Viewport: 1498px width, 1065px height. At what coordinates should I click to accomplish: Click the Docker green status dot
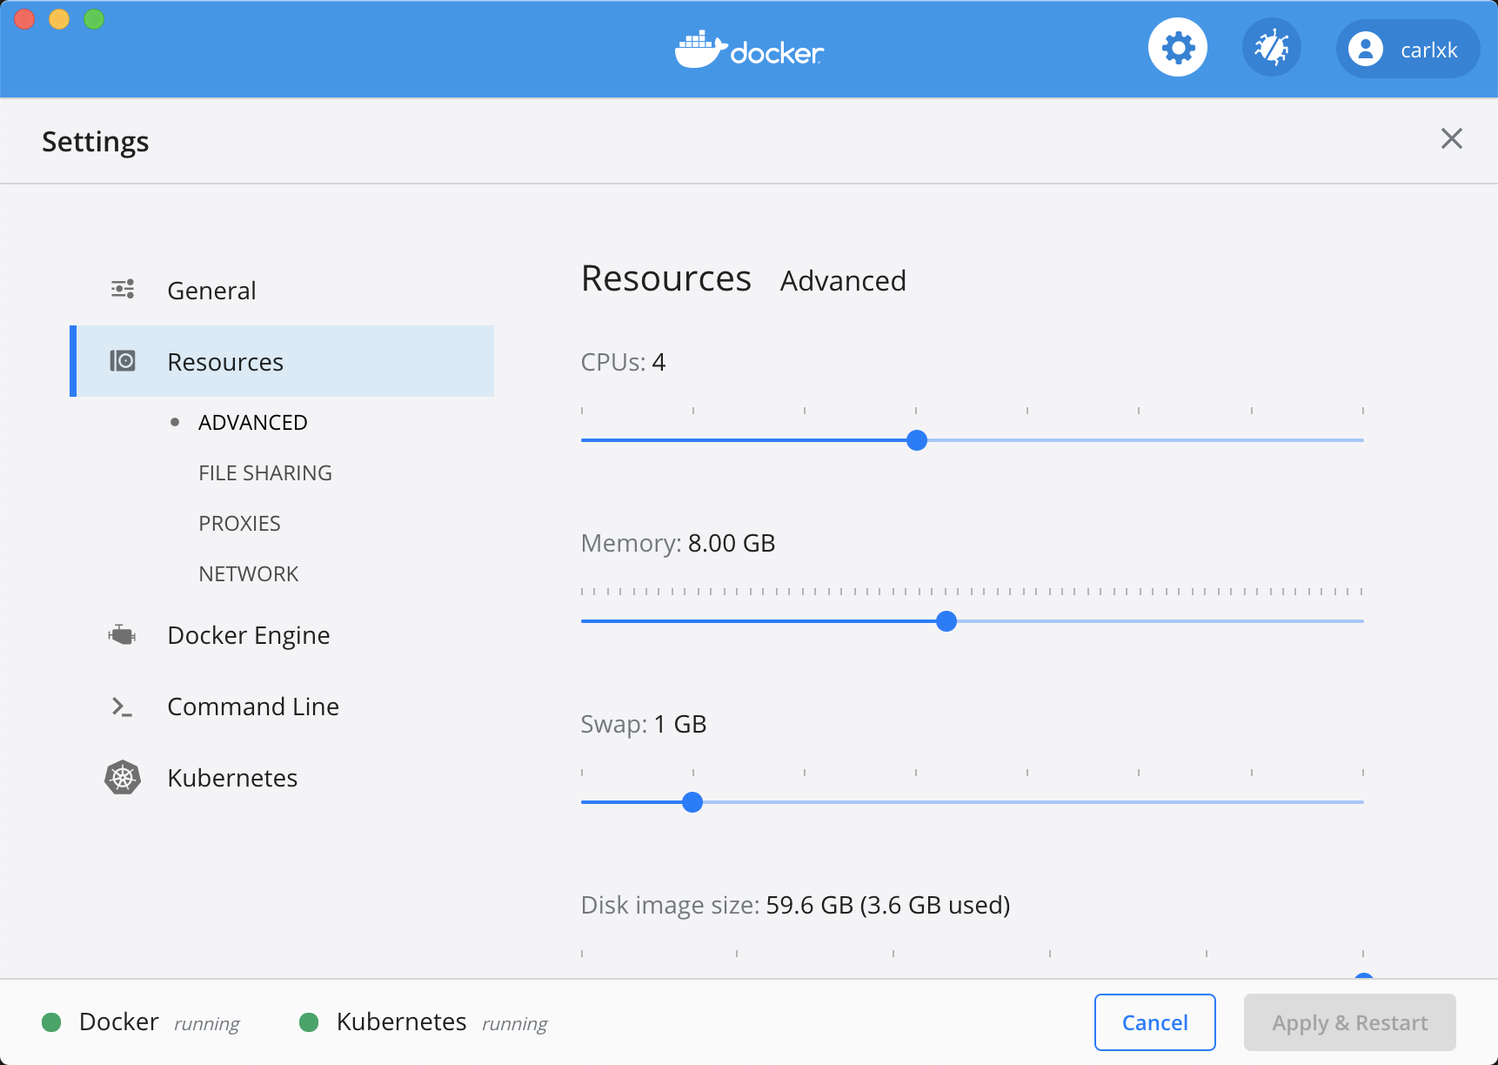[51, 1021]
